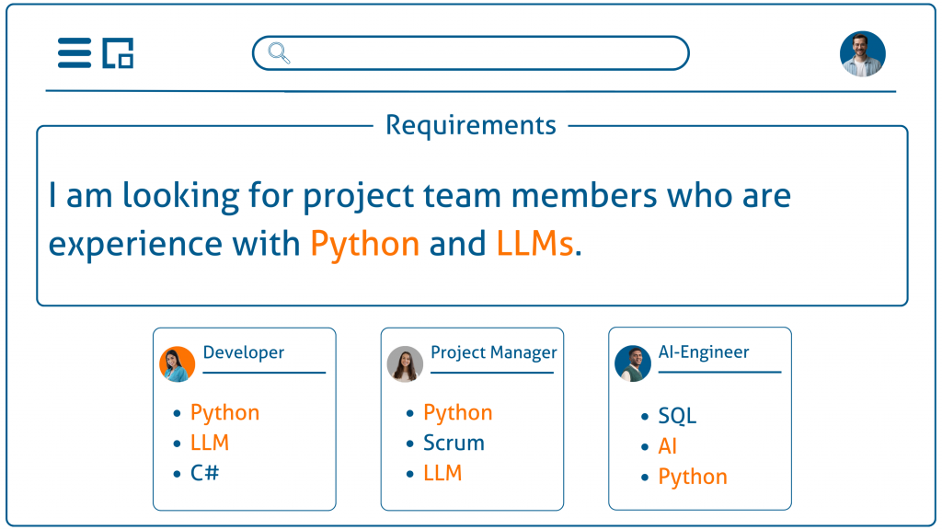The width and height of the screenshot is (942, 530).
Task: Click the highlighted Python keyword in requirements
Action: tap(365, 244)
